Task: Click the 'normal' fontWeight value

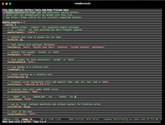Action: [x=27, y=55]
